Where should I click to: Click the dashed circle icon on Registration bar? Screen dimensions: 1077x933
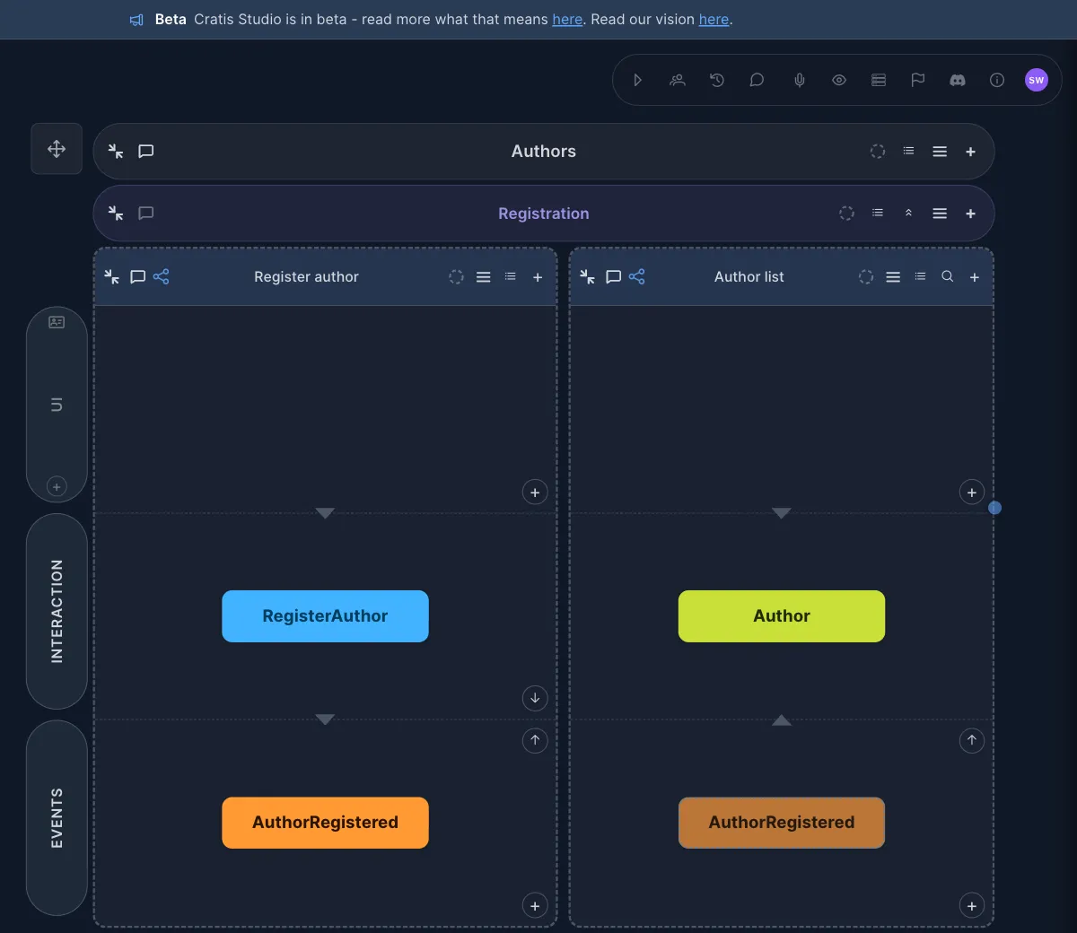(846, 214)
